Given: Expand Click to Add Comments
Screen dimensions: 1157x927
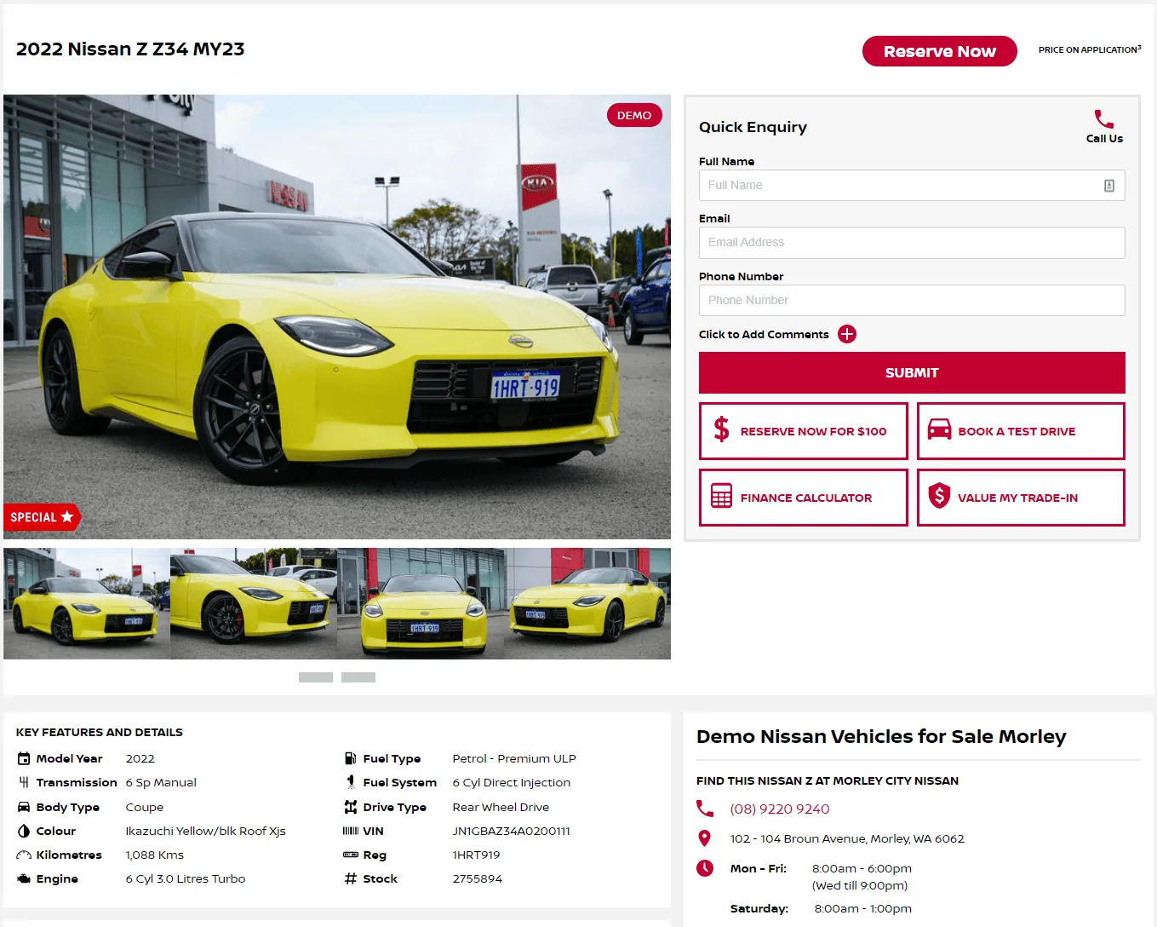Looking at the screenshot, I should (764, 335).
